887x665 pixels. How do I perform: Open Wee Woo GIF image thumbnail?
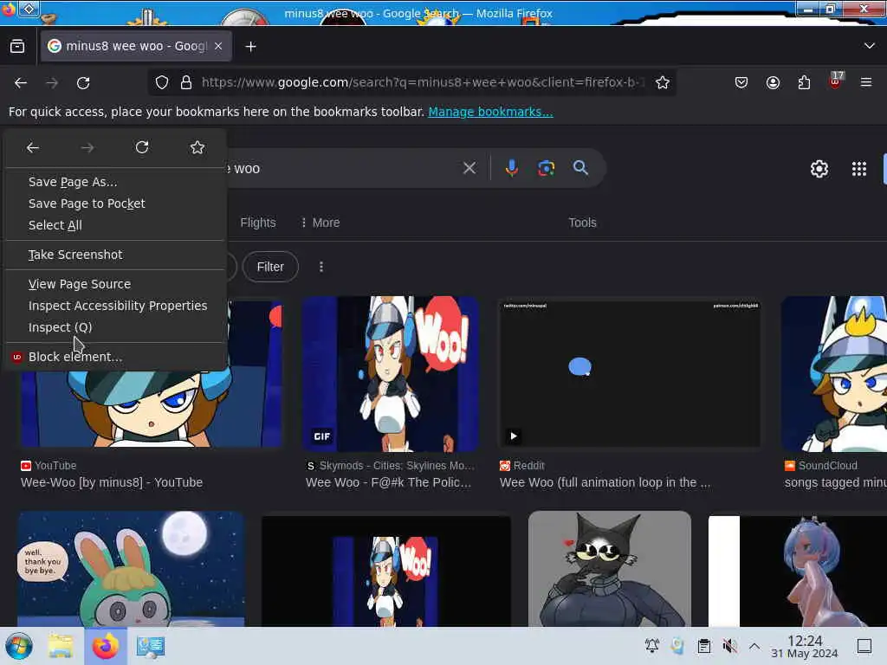click(390, 374)
